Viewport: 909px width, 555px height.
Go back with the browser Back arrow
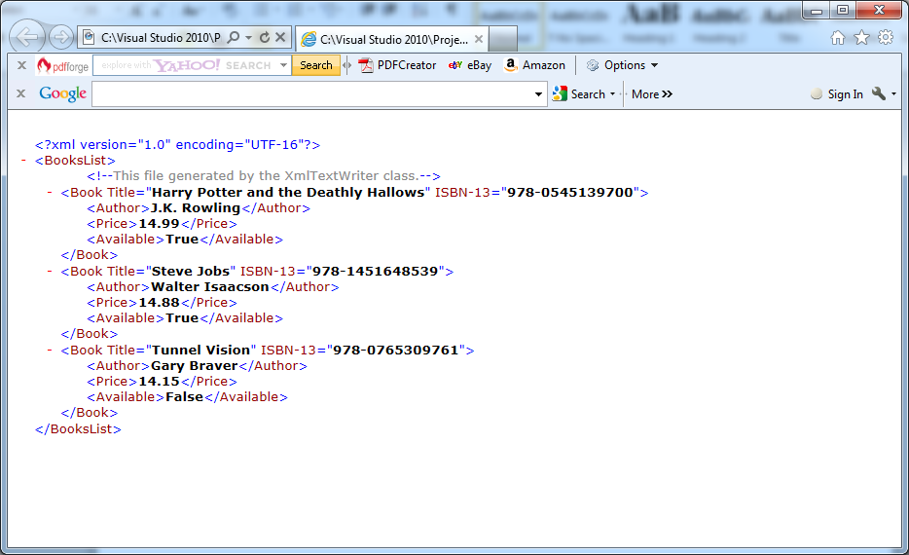pos(26,38)
